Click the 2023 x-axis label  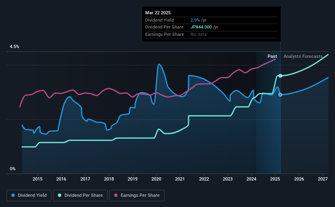(x=228, y=179)
